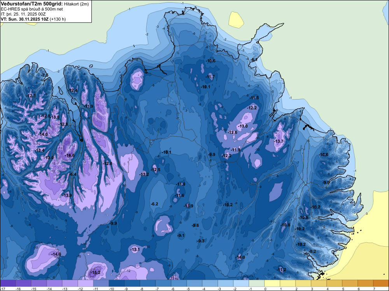Click the -10.8 temperature value
Screen dimensions: 389x291
(x=285, y=225)
